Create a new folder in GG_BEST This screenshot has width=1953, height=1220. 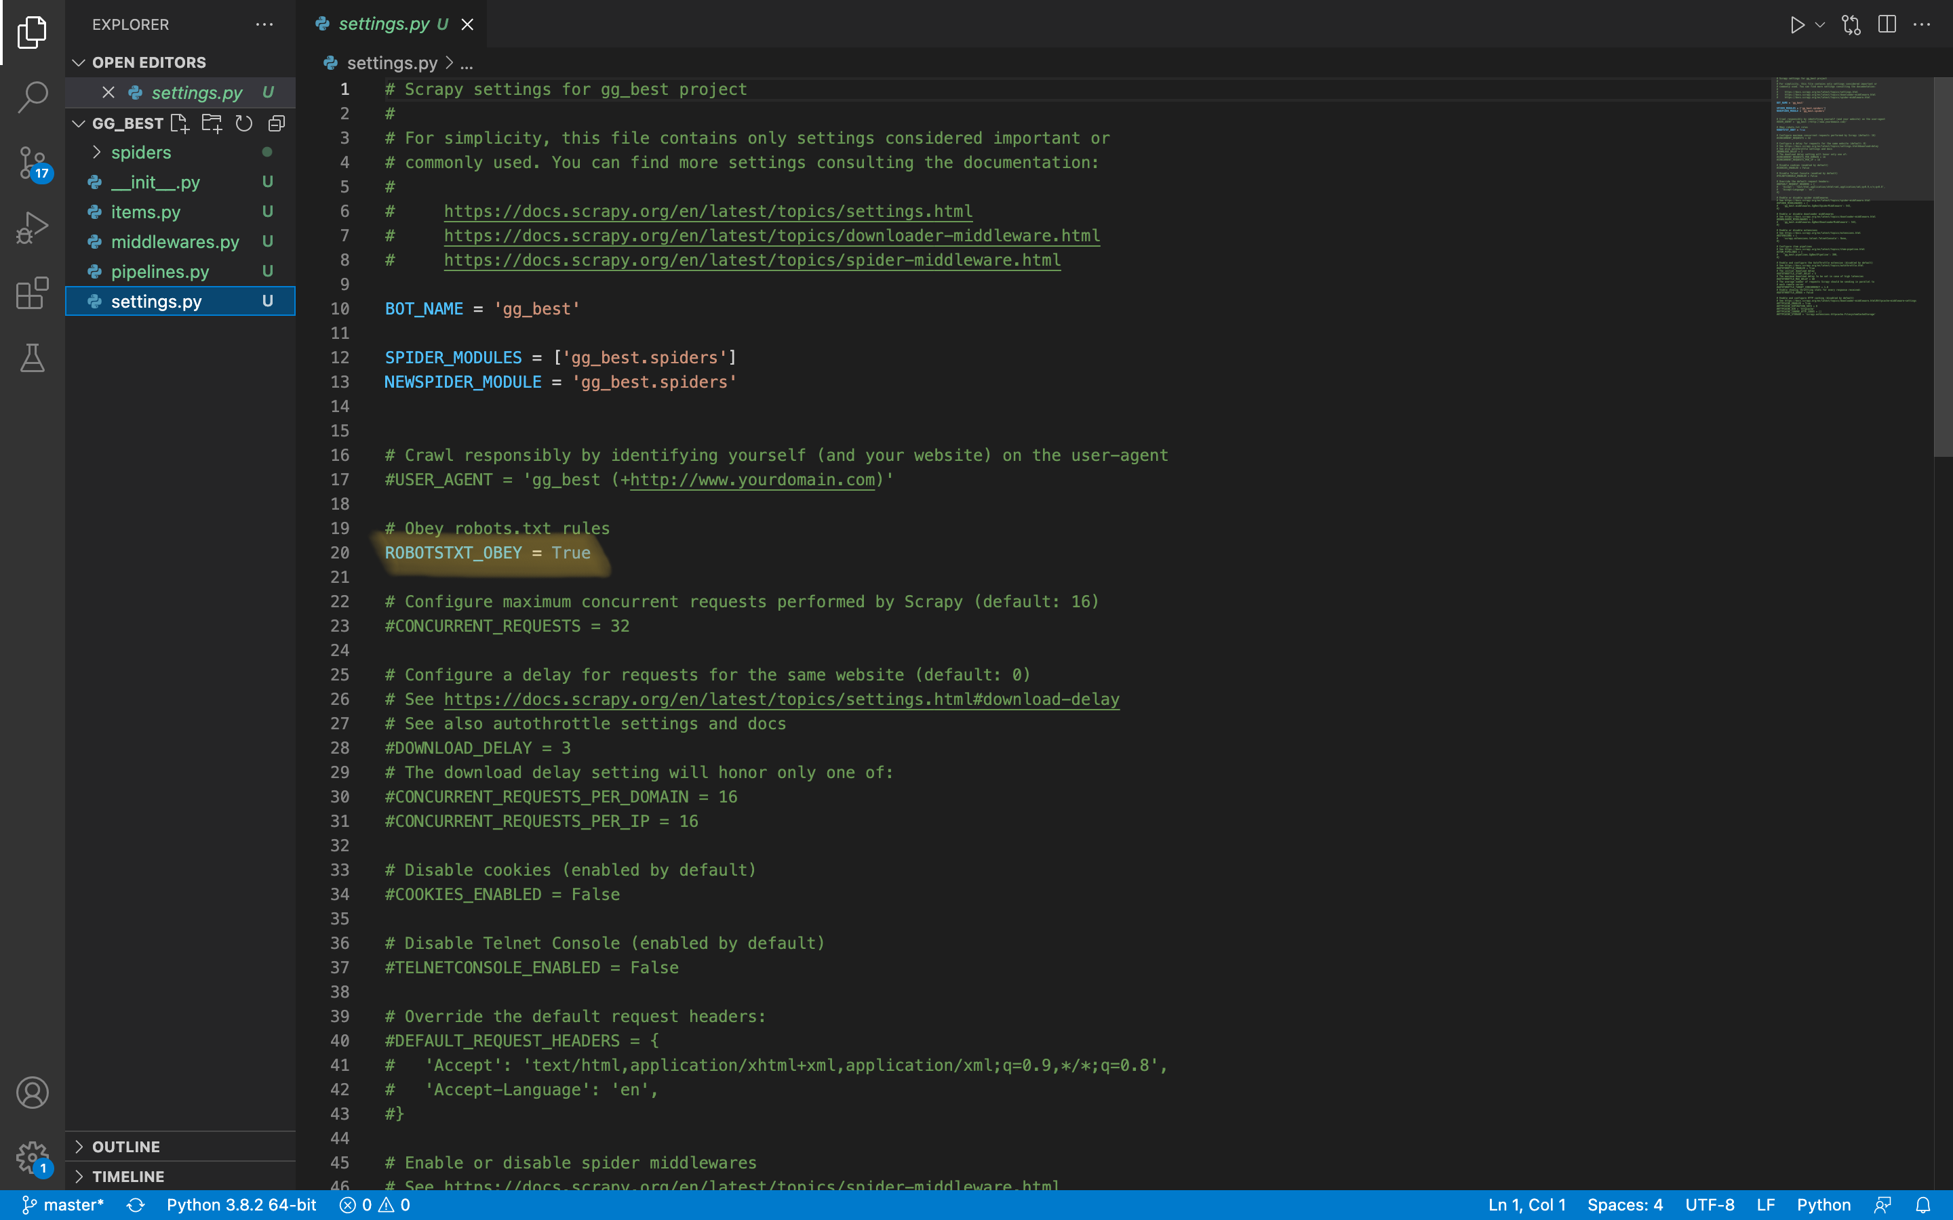point(212,123)
